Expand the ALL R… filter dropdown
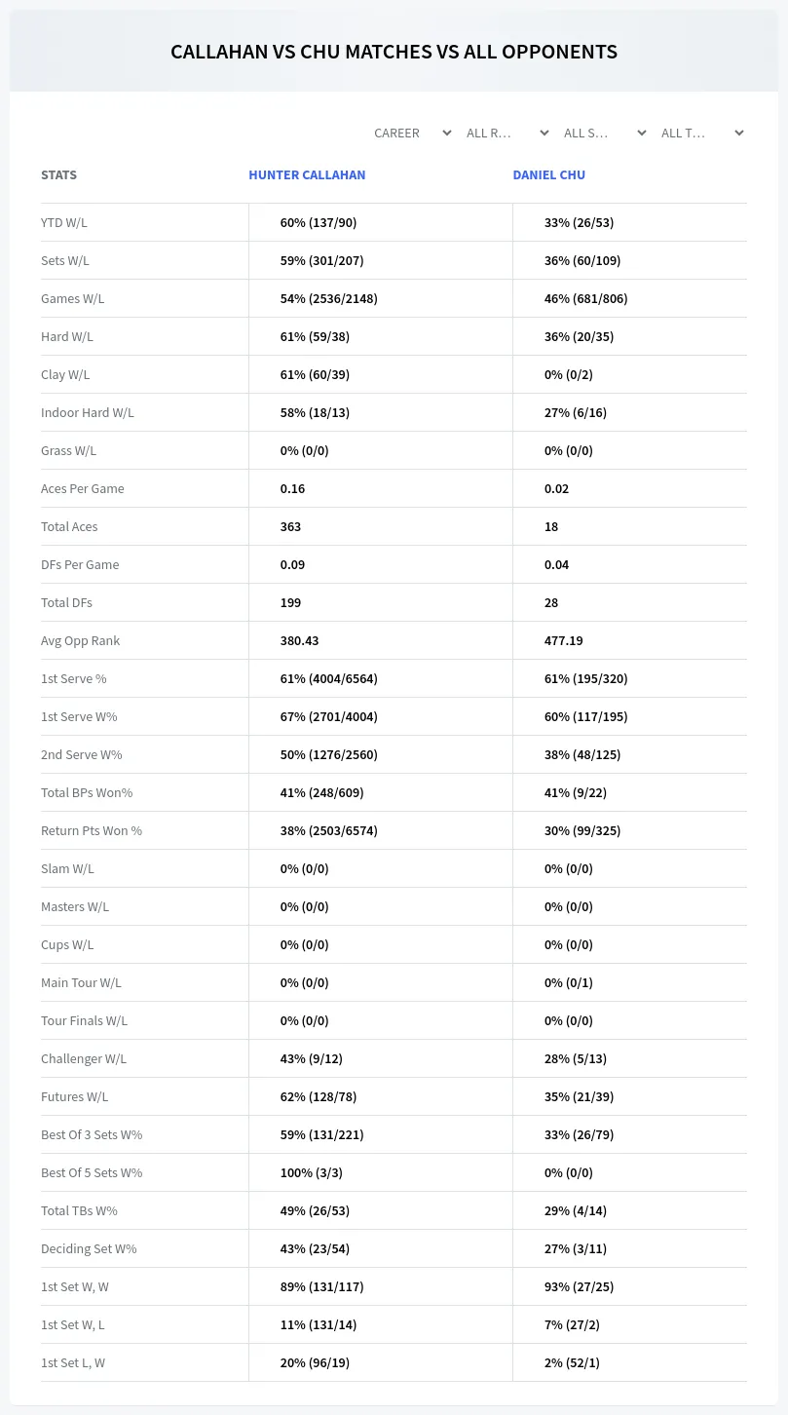This screenshot has height=1415, width=788. click(x=507, y=133)
